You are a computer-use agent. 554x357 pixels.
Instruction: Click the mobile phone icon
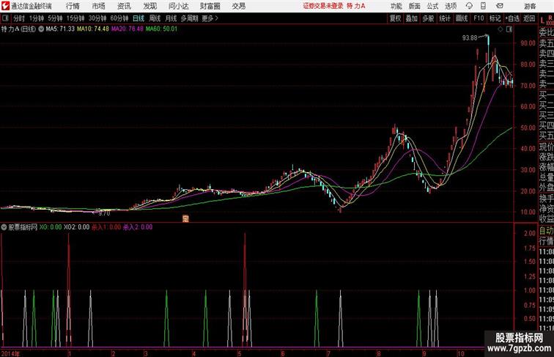point(483,6)
